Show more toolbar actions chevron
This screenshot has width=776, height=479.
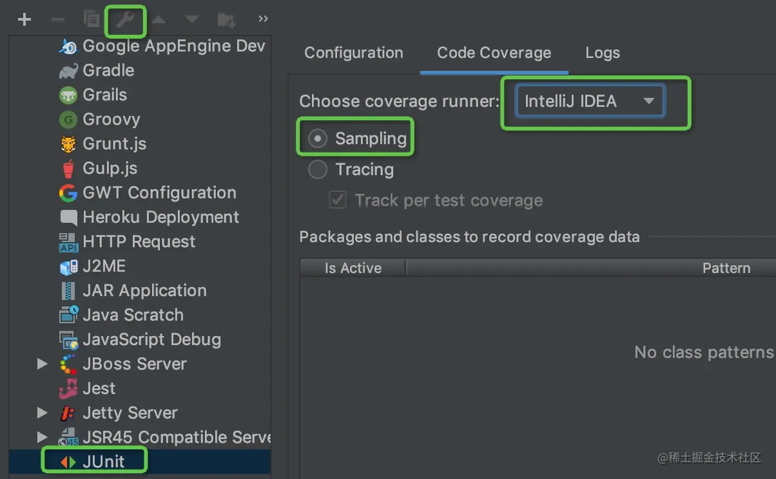tap(263, 19)
